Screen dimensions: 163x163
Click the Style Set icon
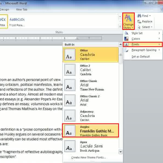126,33
